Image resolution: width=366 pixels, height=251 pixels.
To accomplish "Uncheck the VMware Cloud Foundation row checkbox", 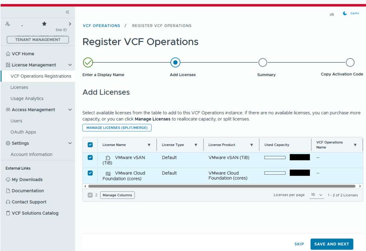I will point(90,173).
